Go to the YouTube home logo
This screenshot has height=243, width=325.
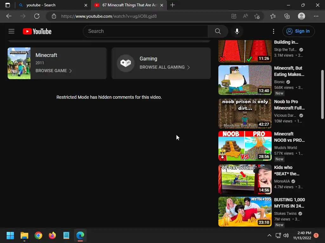click(37, 31)
